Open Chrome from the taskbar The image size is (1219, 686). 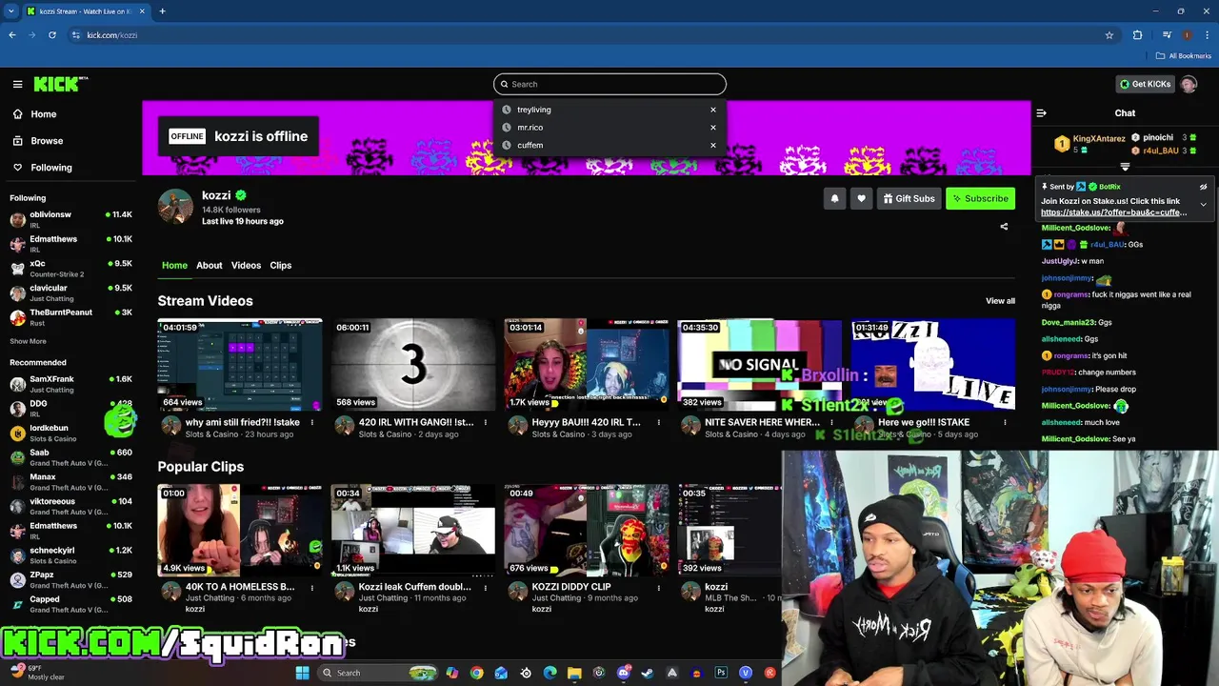(476, 673)
